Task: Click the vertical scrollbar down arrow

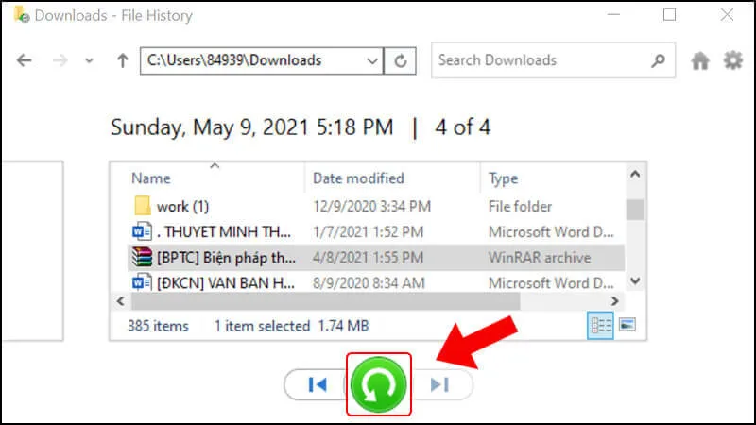Action: pyautogui.click(x=635, y=280)
